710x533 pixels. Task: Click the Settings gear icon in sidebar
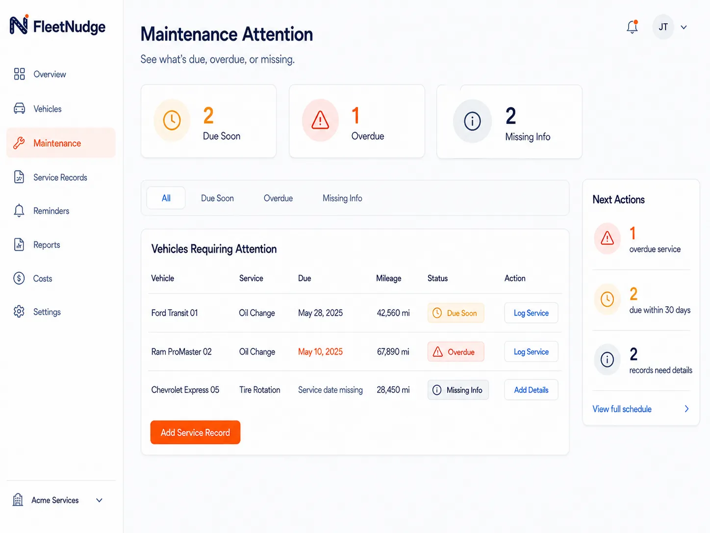[19, 312]
